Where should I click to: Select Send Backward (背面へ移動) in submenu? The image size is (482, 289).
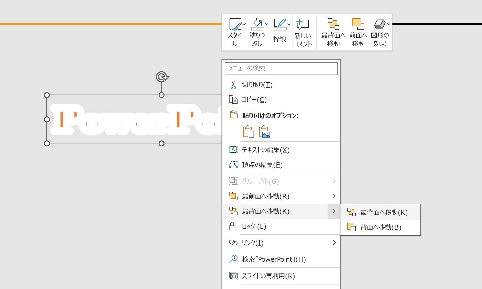(x=380, y=227)
